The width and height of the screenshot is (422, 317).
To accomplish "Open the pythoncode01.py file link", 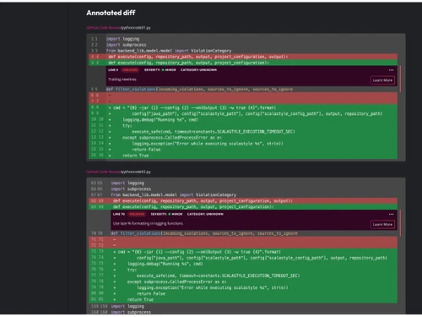I will click(x=135, y=28).
